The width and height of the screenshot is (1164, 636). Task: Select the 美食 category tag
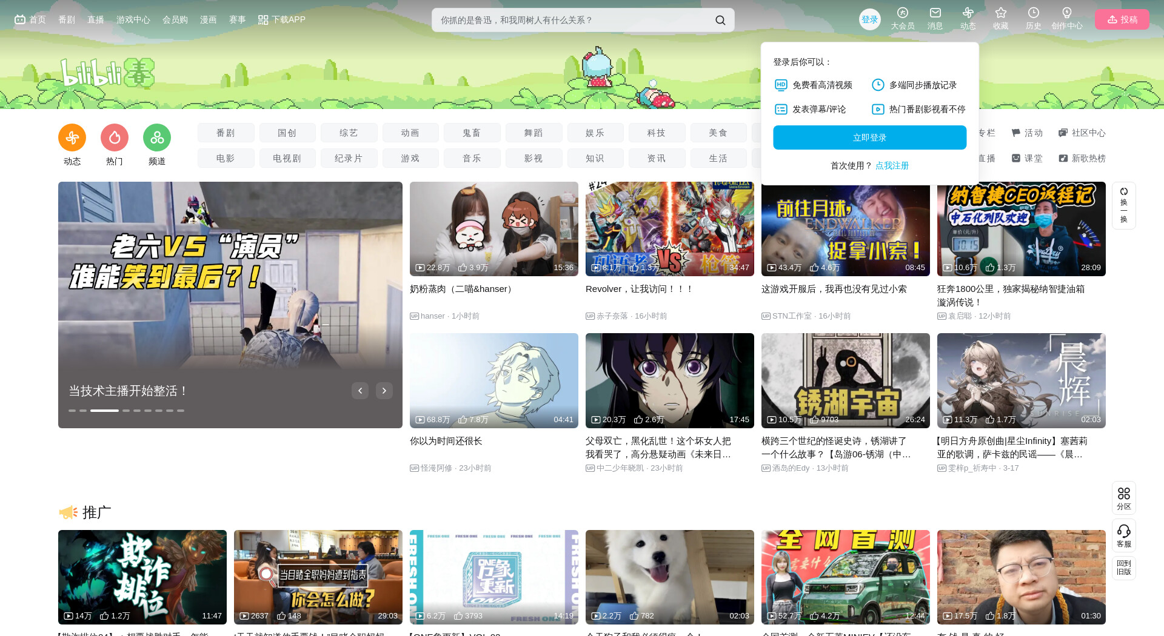tap(718, 133)
